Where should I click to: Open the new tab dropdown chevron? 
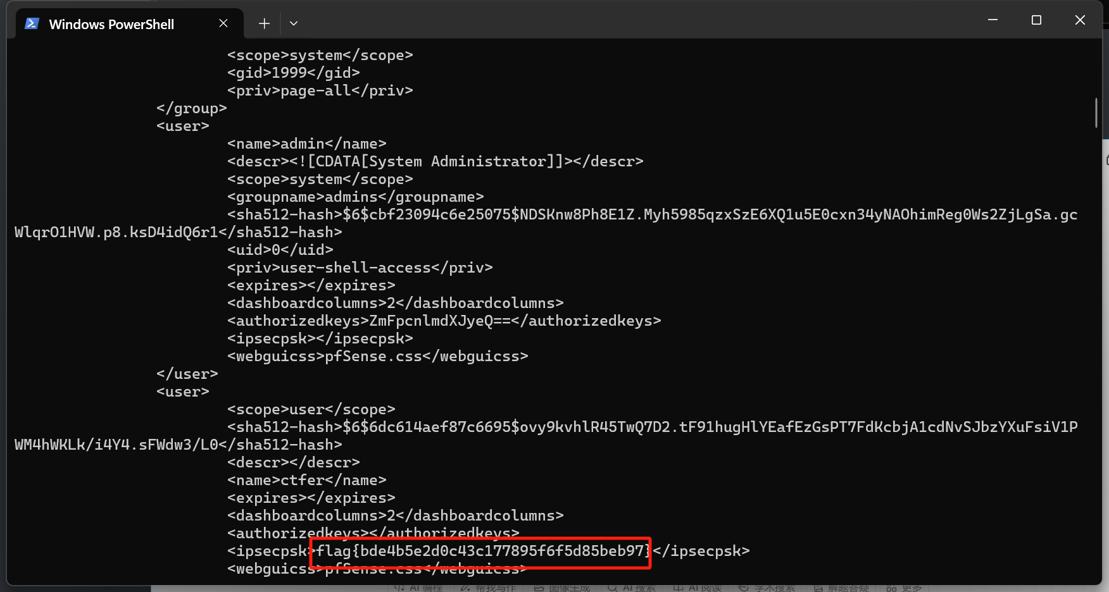coord(293,23)
